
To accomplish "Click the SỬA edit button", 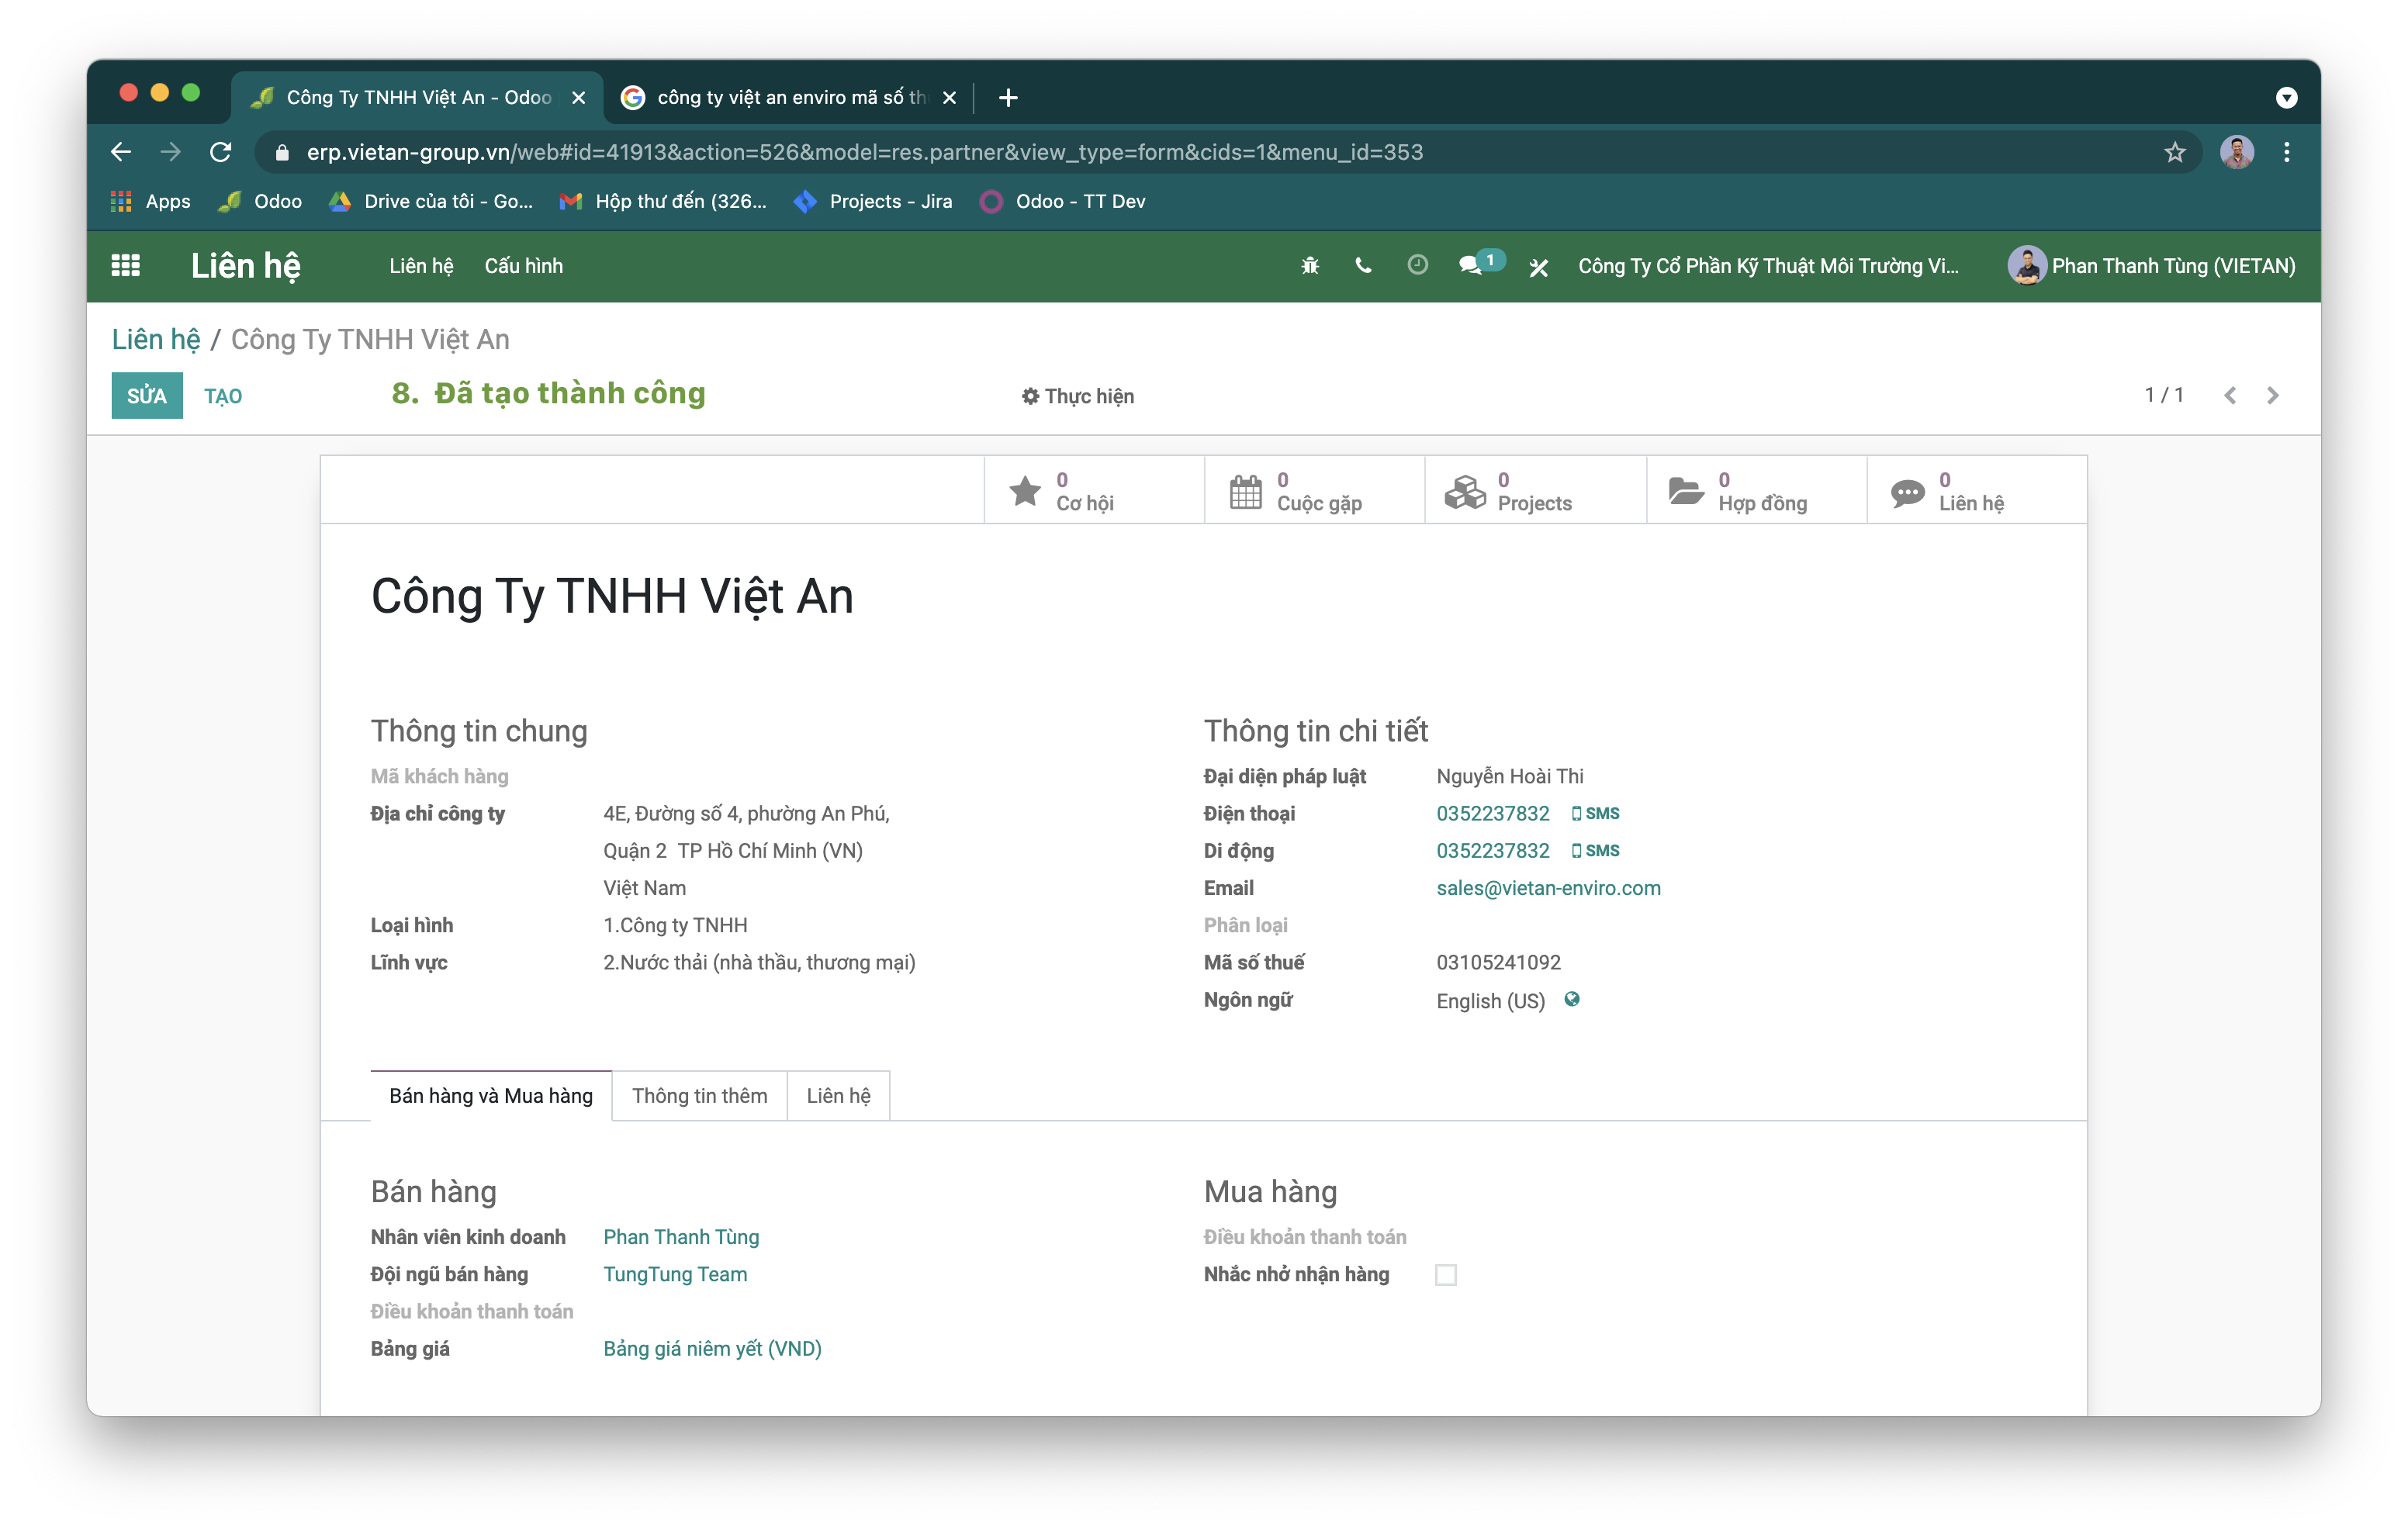I will point(147,396).
